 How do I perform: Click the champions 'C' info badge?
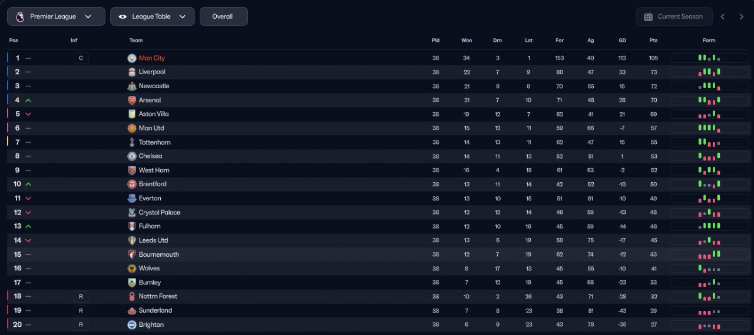point(81,58)
